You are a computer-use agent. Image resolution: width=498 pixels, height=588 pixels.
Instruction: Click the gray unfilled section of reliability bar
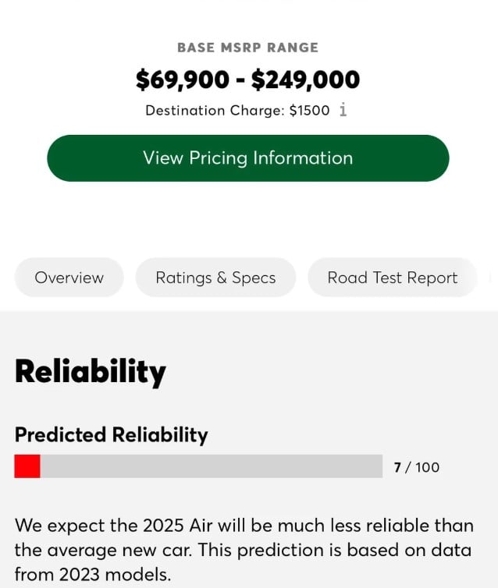tap(211, 466)
